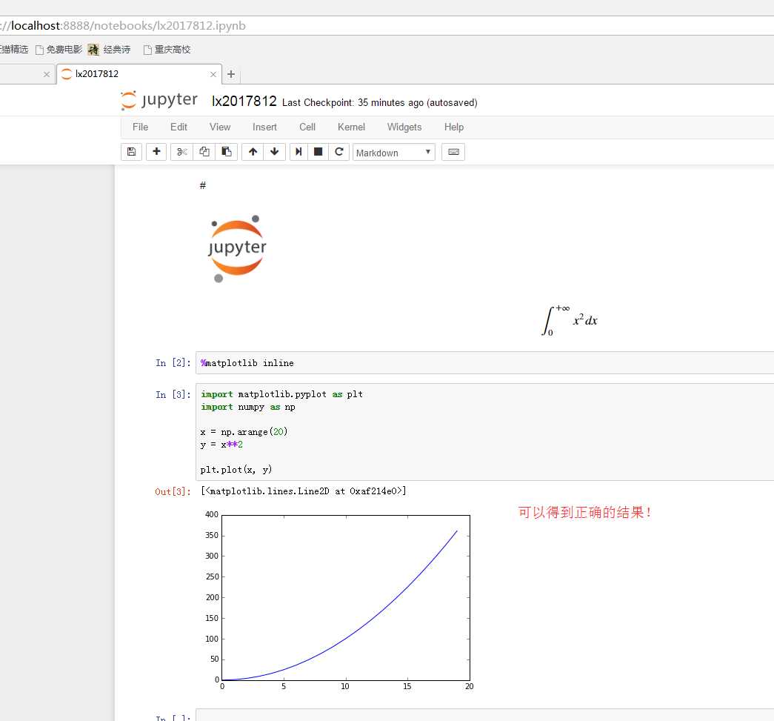
Task: Restart the kernel with the circular arrow icon
Action: tap(339, 152)
